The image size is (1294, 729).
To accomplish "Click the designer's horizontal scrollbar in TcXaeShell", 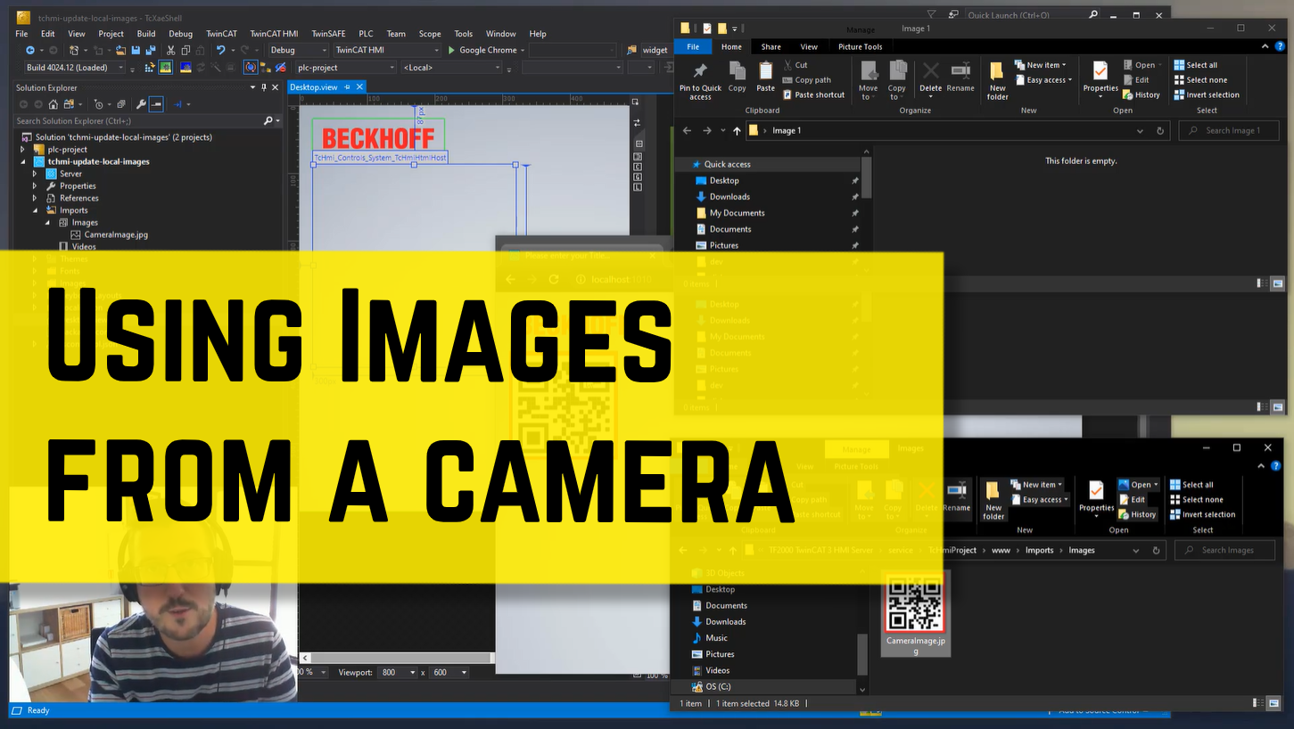I will (x=396, y=658).
